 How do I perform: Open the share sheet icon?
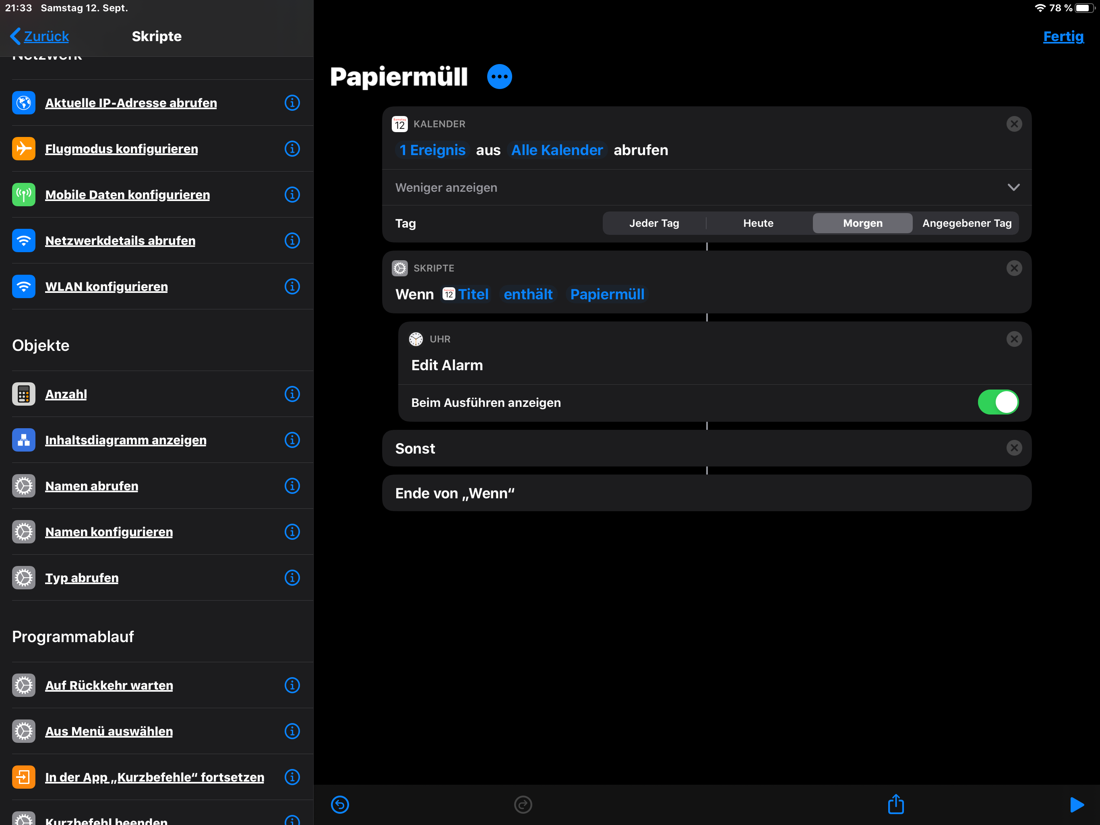pyautogui.click(x=895, y=804)
